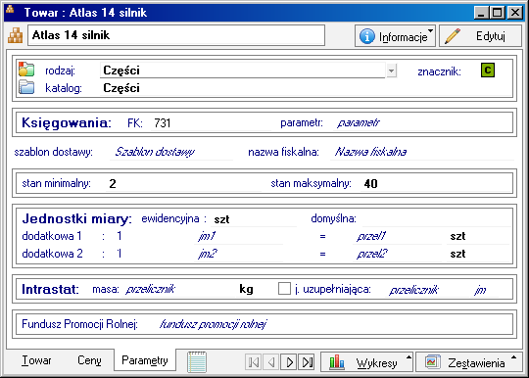529x378 pixels.
Task: Go to first record navigation button
Action: point(254,362)
